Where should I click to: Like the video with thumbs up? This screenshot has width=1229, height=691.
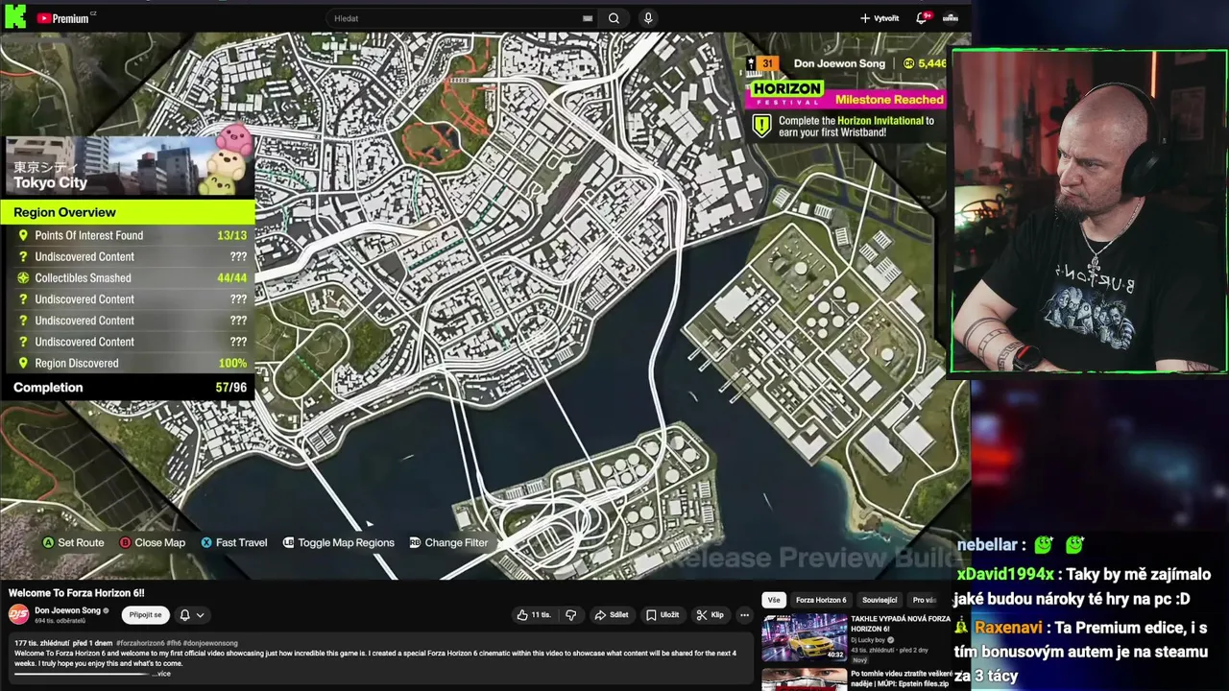click(533, 615)
